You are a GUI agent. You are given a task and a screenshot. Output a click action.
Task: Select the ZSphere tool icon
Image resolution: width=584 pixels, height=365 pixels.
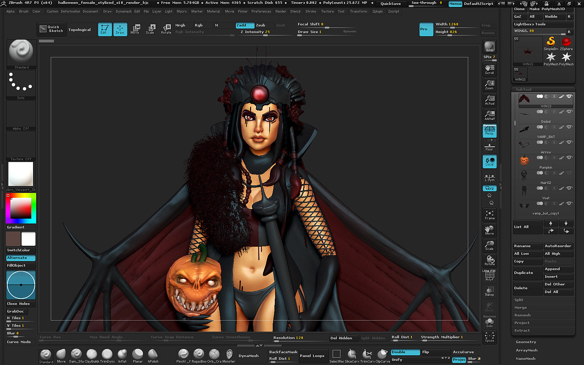point(566,44)
